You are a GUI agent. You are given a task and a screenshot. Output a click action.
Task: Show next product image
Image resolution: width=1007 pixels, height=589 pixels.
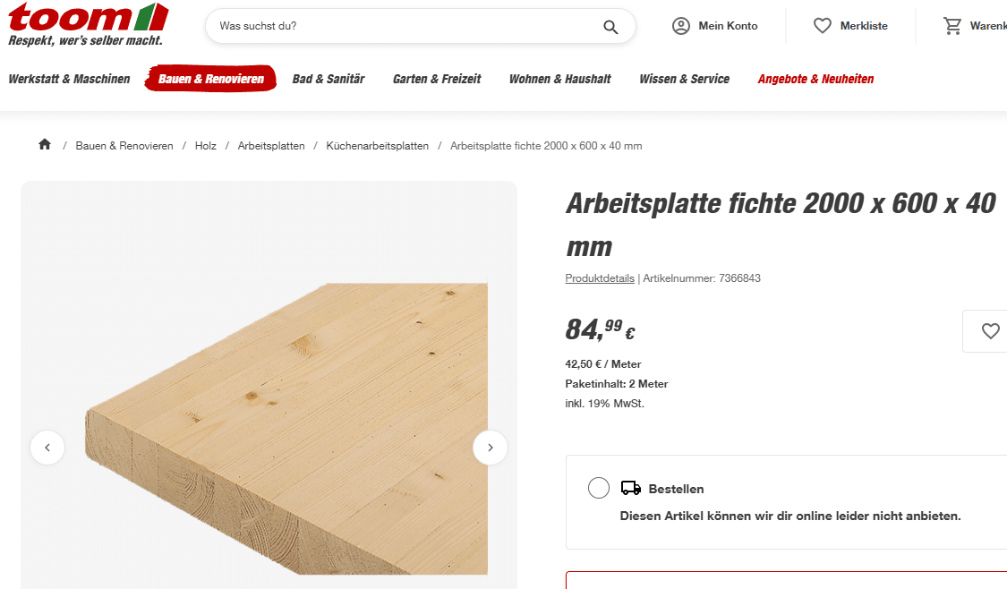pos(490,448)
